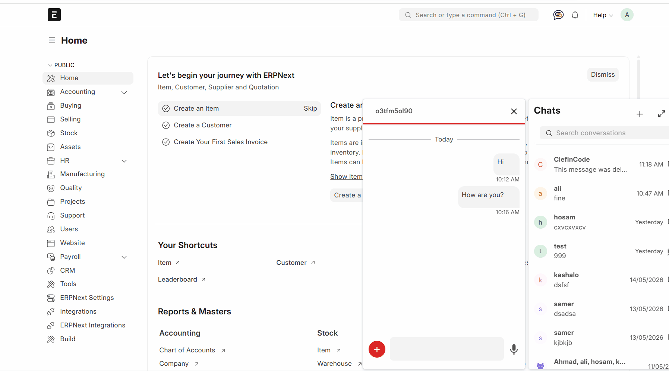Screen dimensions: 669x371
Task: Click the 'Hi' message bubble
Action: pos(507,164)
